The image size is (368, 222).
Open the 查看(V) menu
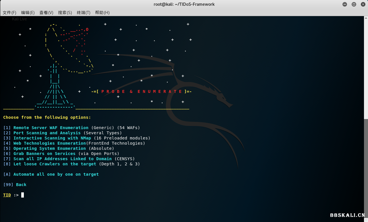pos(46,13)
